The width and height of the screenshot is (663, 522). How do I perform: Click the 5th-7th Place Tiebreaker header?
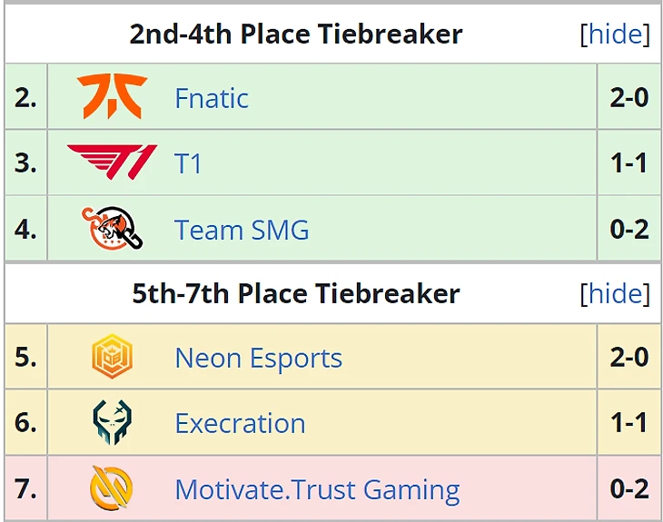pos(296,293)
